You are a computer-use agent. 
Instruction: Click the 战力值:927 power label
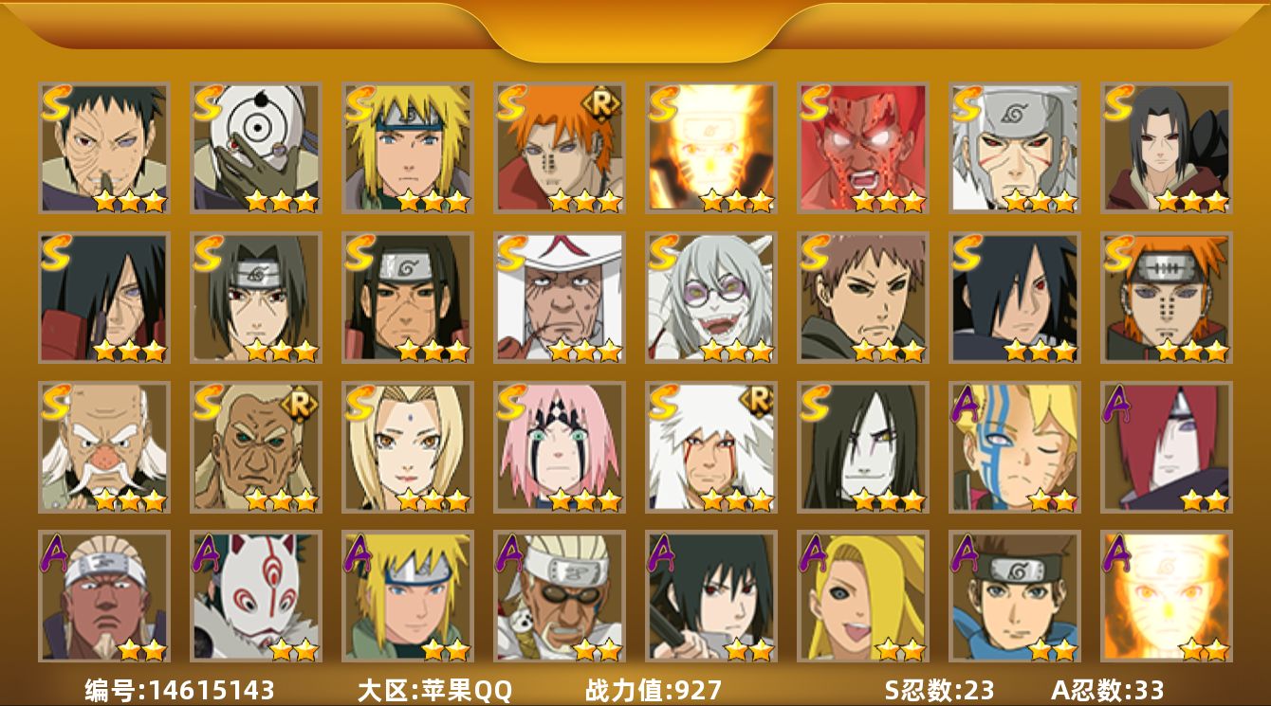[x=654, y=690]
